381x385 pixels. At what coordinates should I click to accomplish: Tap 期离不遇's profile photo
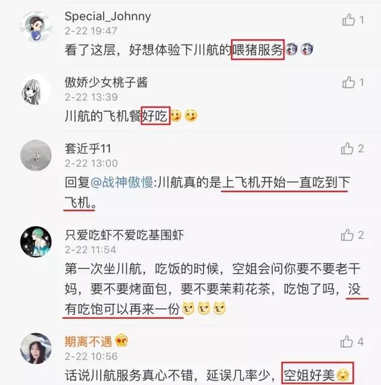click(x=36, y=349)
